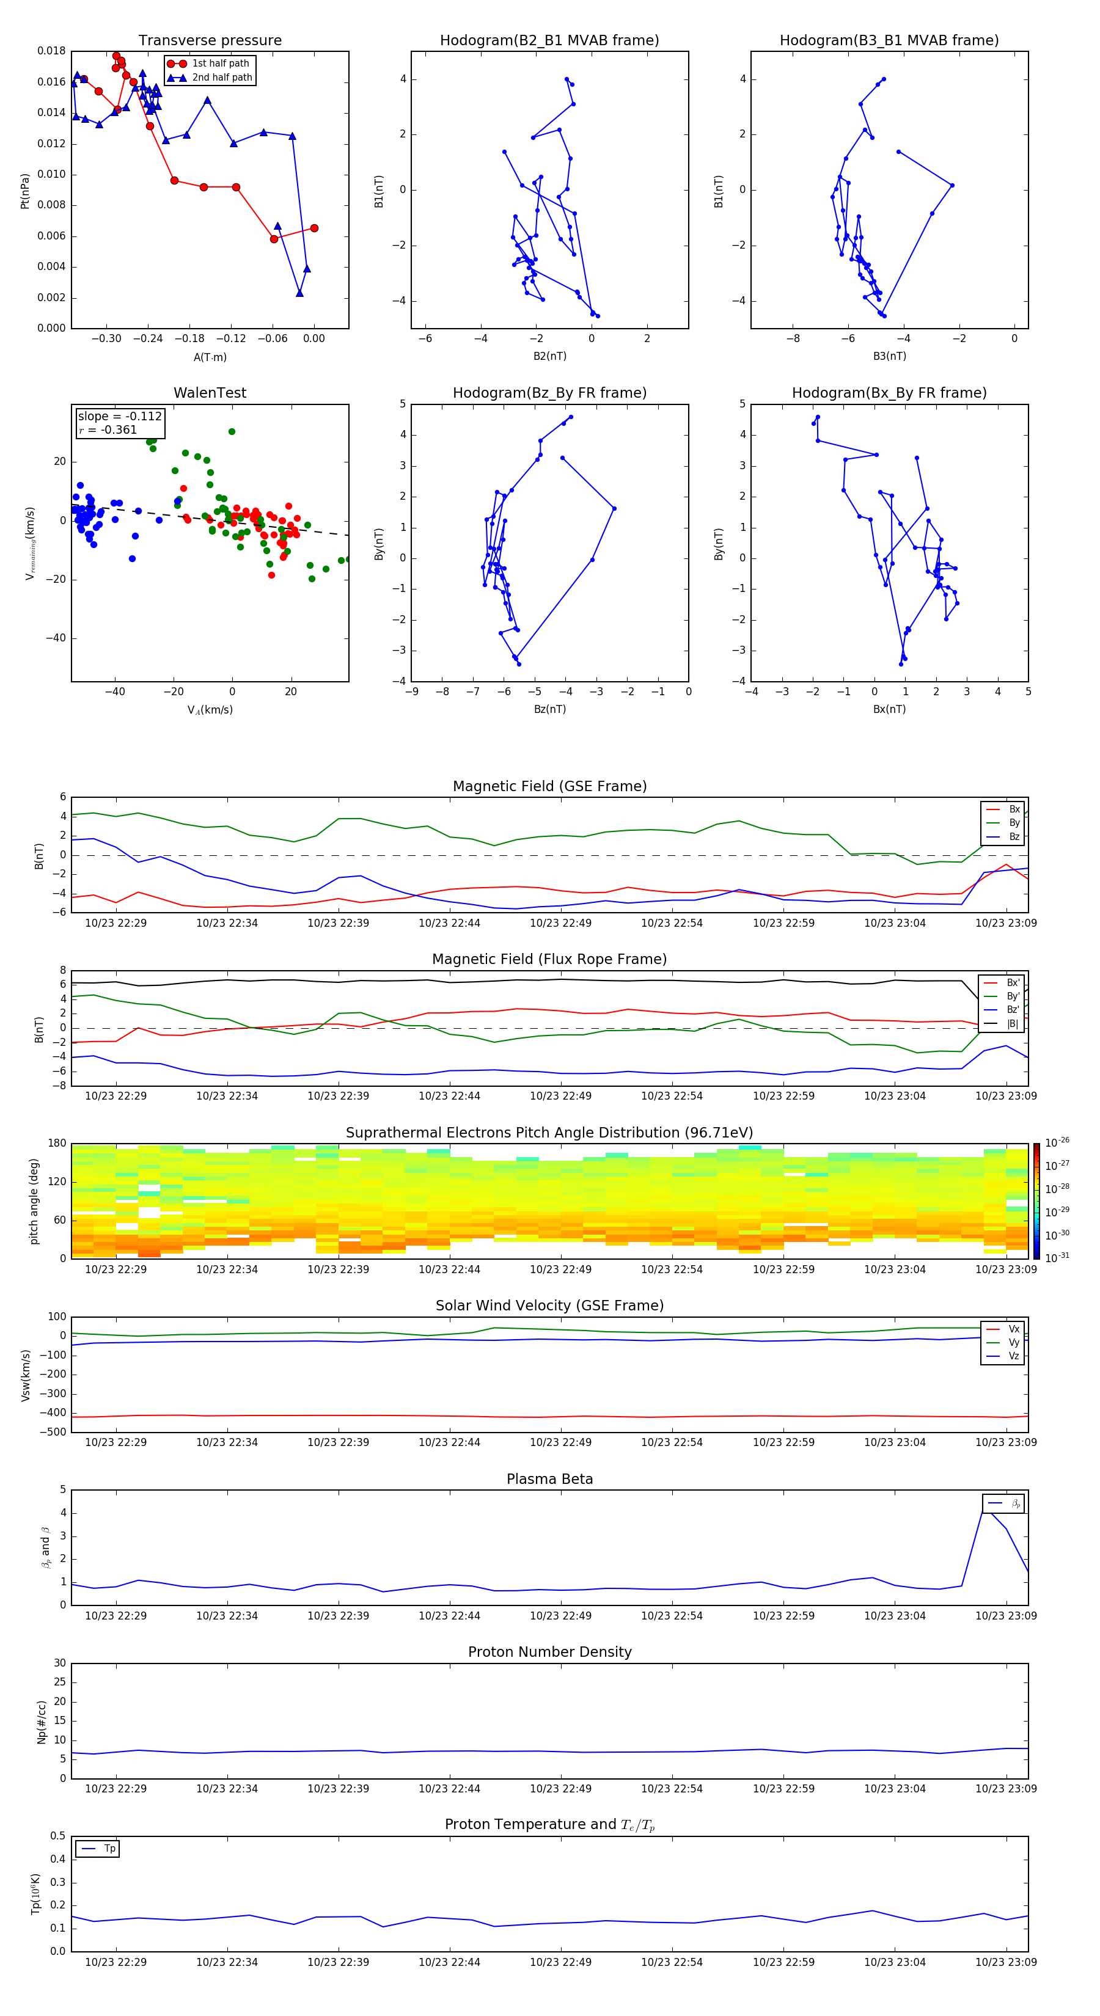Click '10/23 23:09' tick under Proton Temperature plot
This screenshot has height=2016, width=1100.
click(x=1006, y=1962)
